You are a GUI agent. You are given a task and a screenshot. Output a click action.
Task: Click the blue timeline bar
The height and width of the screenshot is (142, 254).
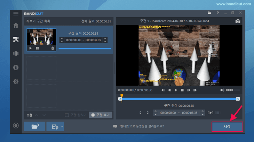[179, 99]
